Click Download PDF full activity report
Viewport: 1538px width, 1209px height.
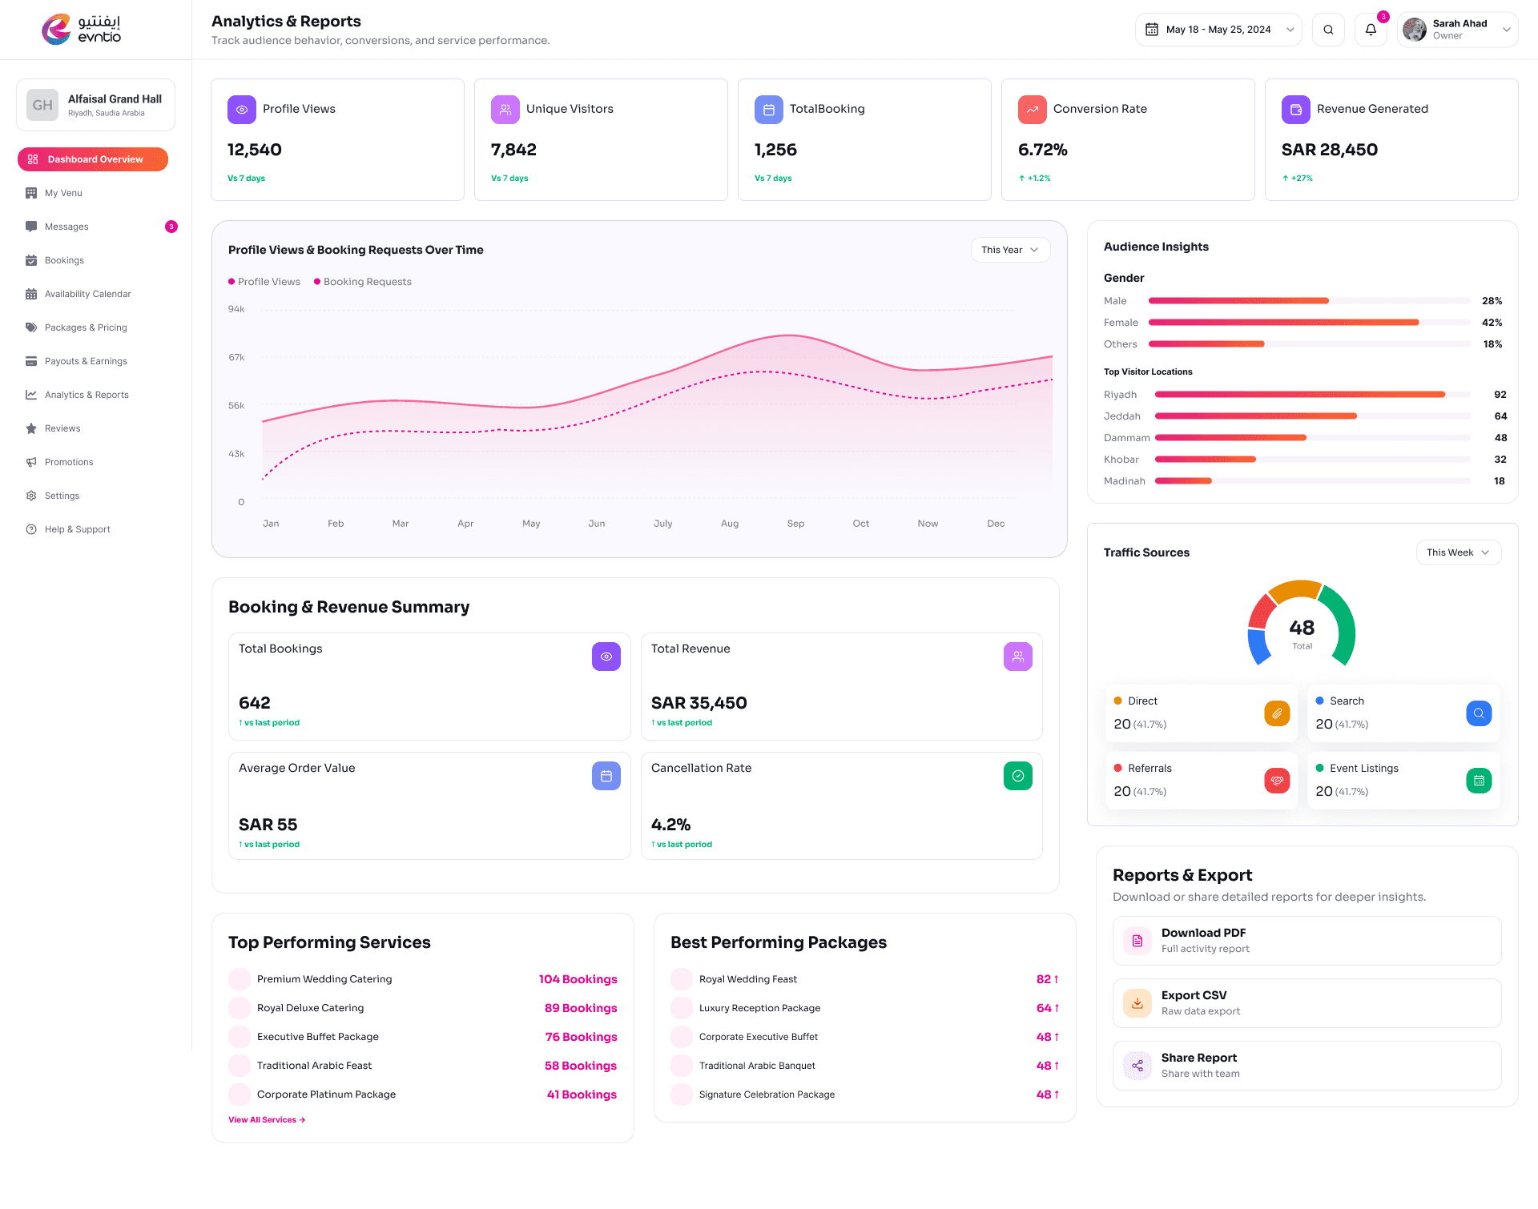tap(1306, 941)
